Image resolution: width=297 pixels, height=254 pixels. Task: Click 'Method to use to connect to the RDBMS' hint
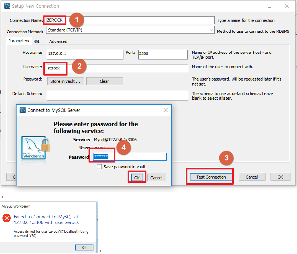click(253, 31)
